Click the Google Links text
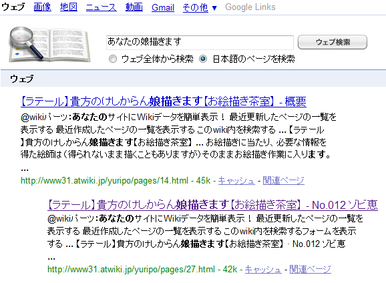This screenshot has height=283, width=386. coord(250,7)
